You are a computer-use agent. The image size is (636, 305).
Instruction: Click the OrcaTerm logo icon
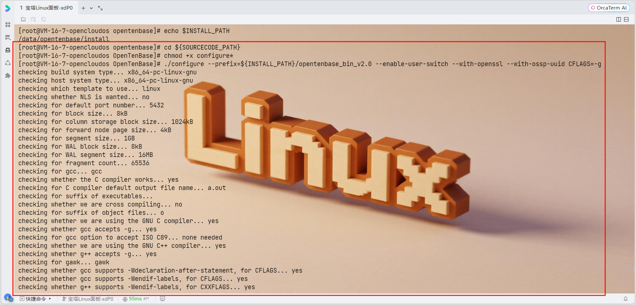(x=8, y=8)
